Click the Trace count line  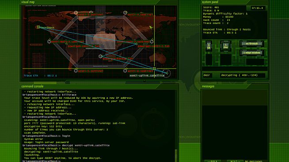coord(216,23)
